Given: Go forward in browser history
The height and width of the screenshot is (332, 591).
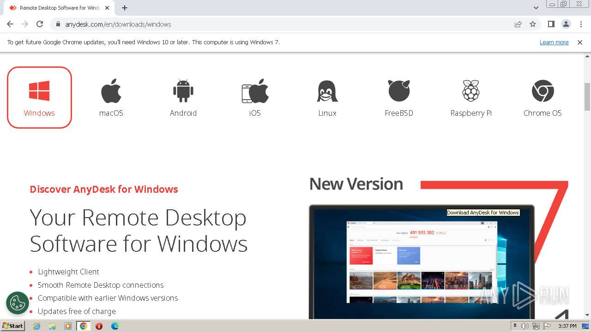Looking at the screenshot, I should click(25, 24).
